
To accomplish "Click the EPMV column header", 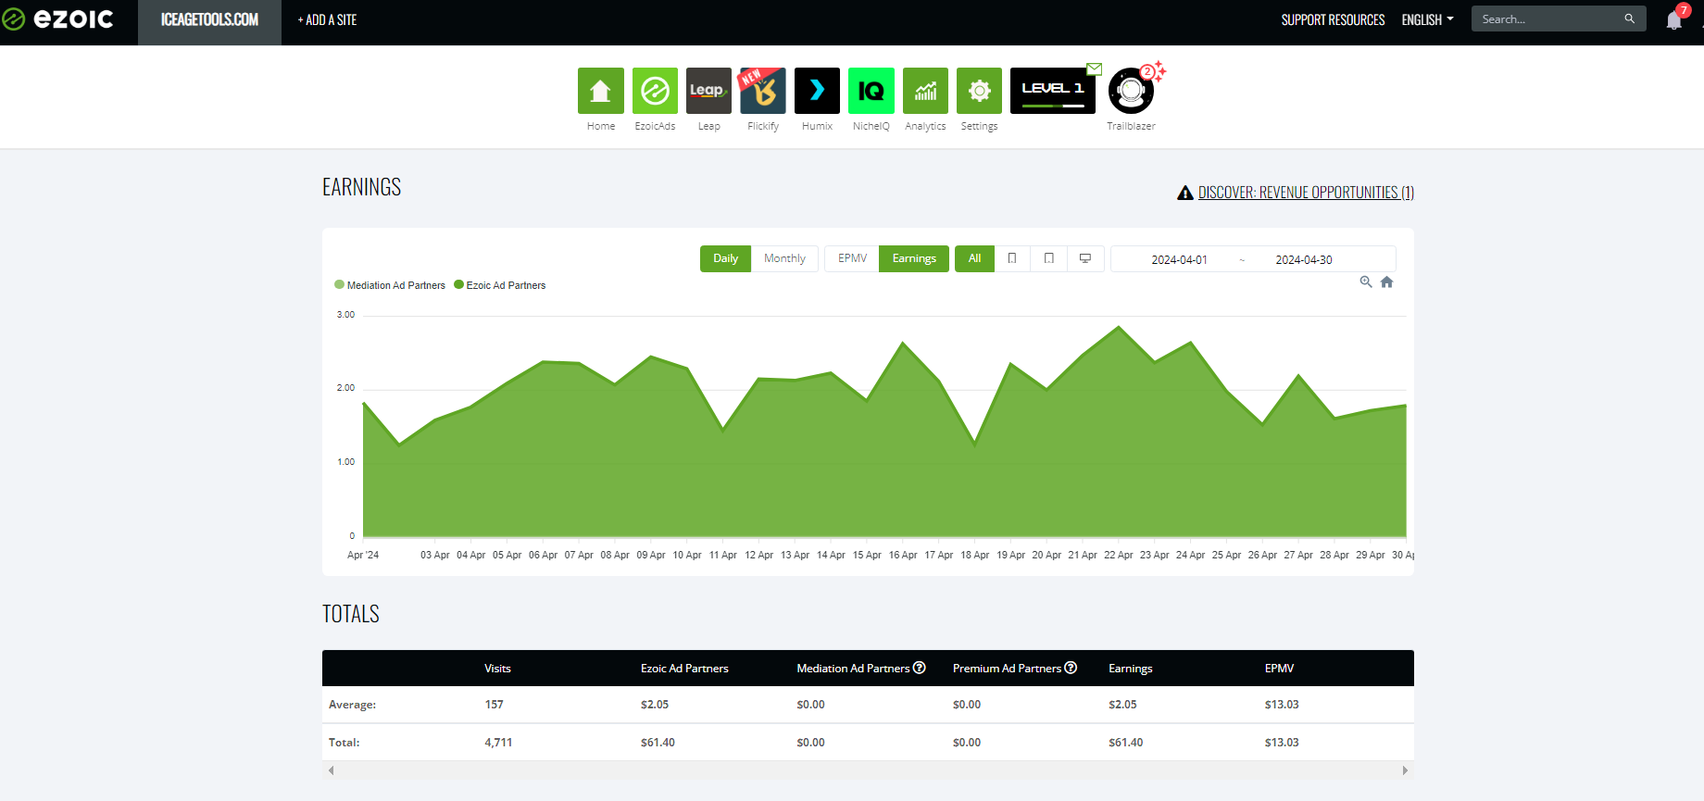I will (x=1279, y=669).
